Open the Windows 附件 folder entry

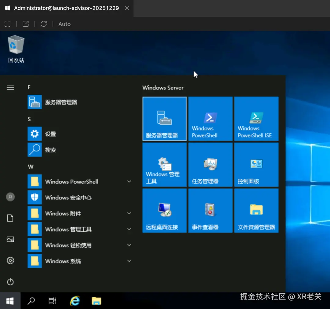[x=80, y=213]
